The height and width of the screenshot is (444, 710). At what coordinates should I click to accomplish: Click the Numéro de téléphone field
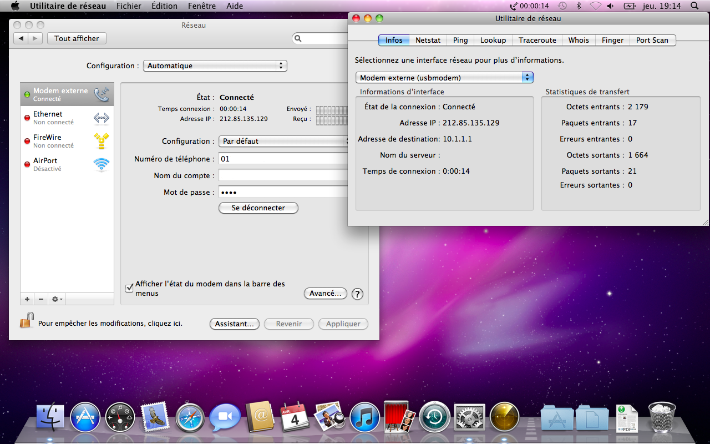coord(283,159)
